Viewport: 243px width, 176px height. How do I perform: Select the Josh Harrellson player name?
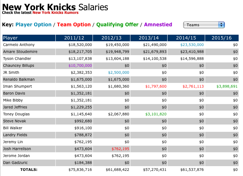pos(17,149)
